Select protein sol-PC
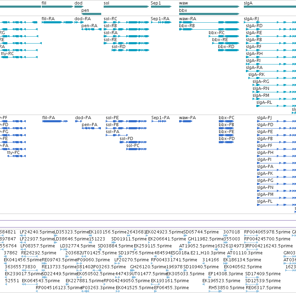Screen dimensions: 296x293 click(x=136, y=149)
